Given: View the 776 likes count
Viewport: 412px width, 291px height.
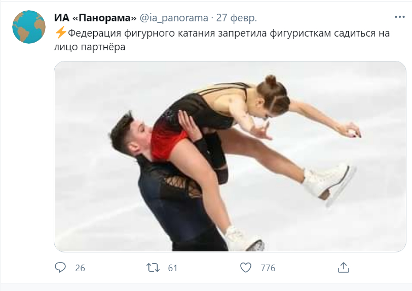Looking at the screenshot, I should coord(268,268).
